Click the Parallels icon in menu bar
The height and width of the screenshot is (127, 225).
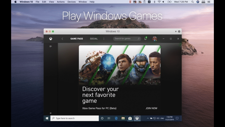point(130,2)
